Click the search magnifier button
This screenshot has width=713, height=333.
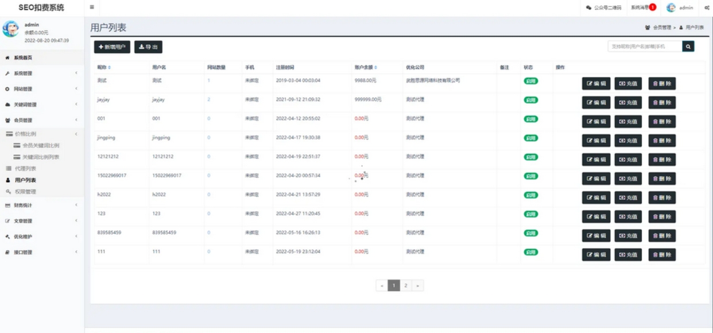(x=688, y=47)
